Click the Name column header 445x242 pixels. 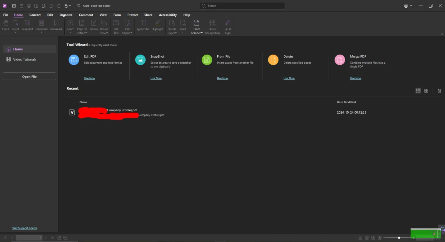click(83, 102)
